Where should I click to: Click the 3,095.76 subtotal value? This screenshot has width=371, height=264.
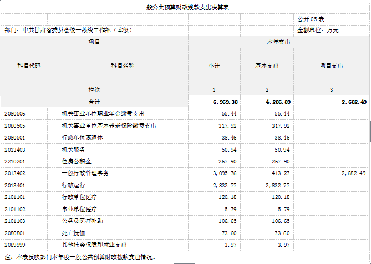225,173
